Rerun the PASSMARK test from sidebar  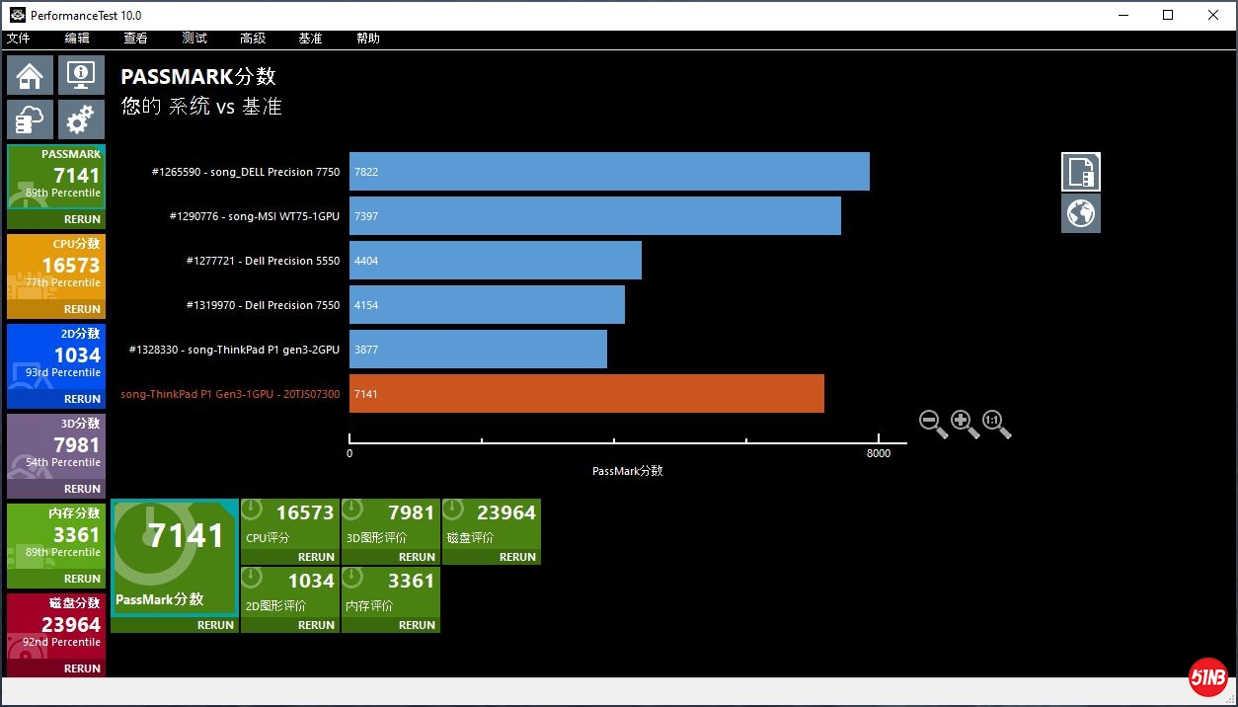(x=82, y=219)
